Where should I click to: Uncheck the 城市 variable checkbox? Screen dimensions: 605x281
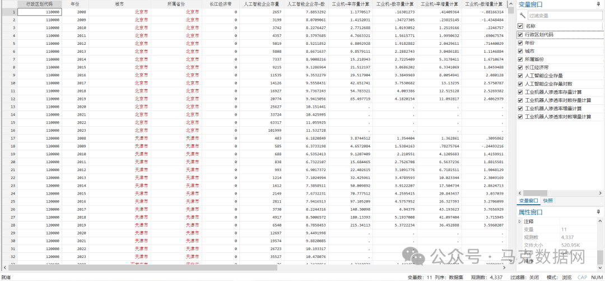520,51
